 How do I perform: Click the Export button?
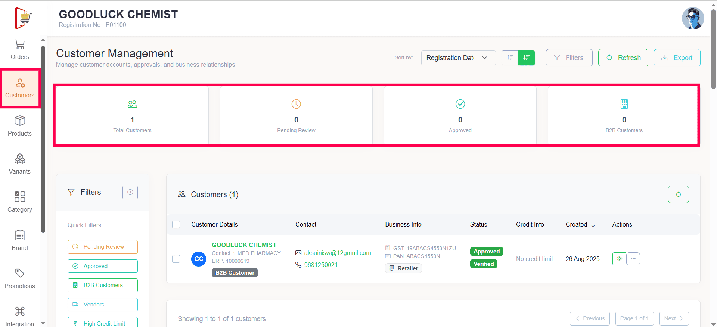click(x=677, y=58)
